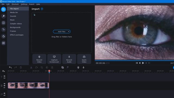Open the Help menu
This screenshot has width=174, height=98.
point(38,4)
